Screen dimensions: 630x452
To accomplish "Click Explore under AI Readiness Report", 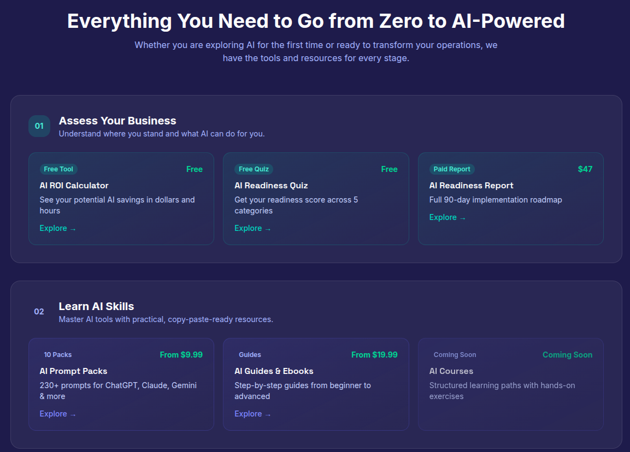I will [447, 218].
